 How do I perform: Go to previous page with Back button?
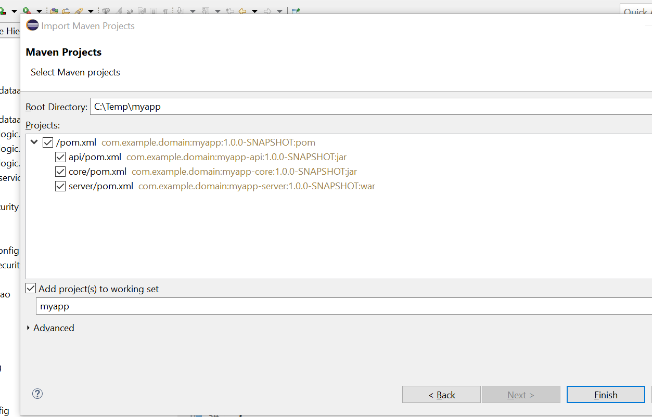click(x=441, y=395)
